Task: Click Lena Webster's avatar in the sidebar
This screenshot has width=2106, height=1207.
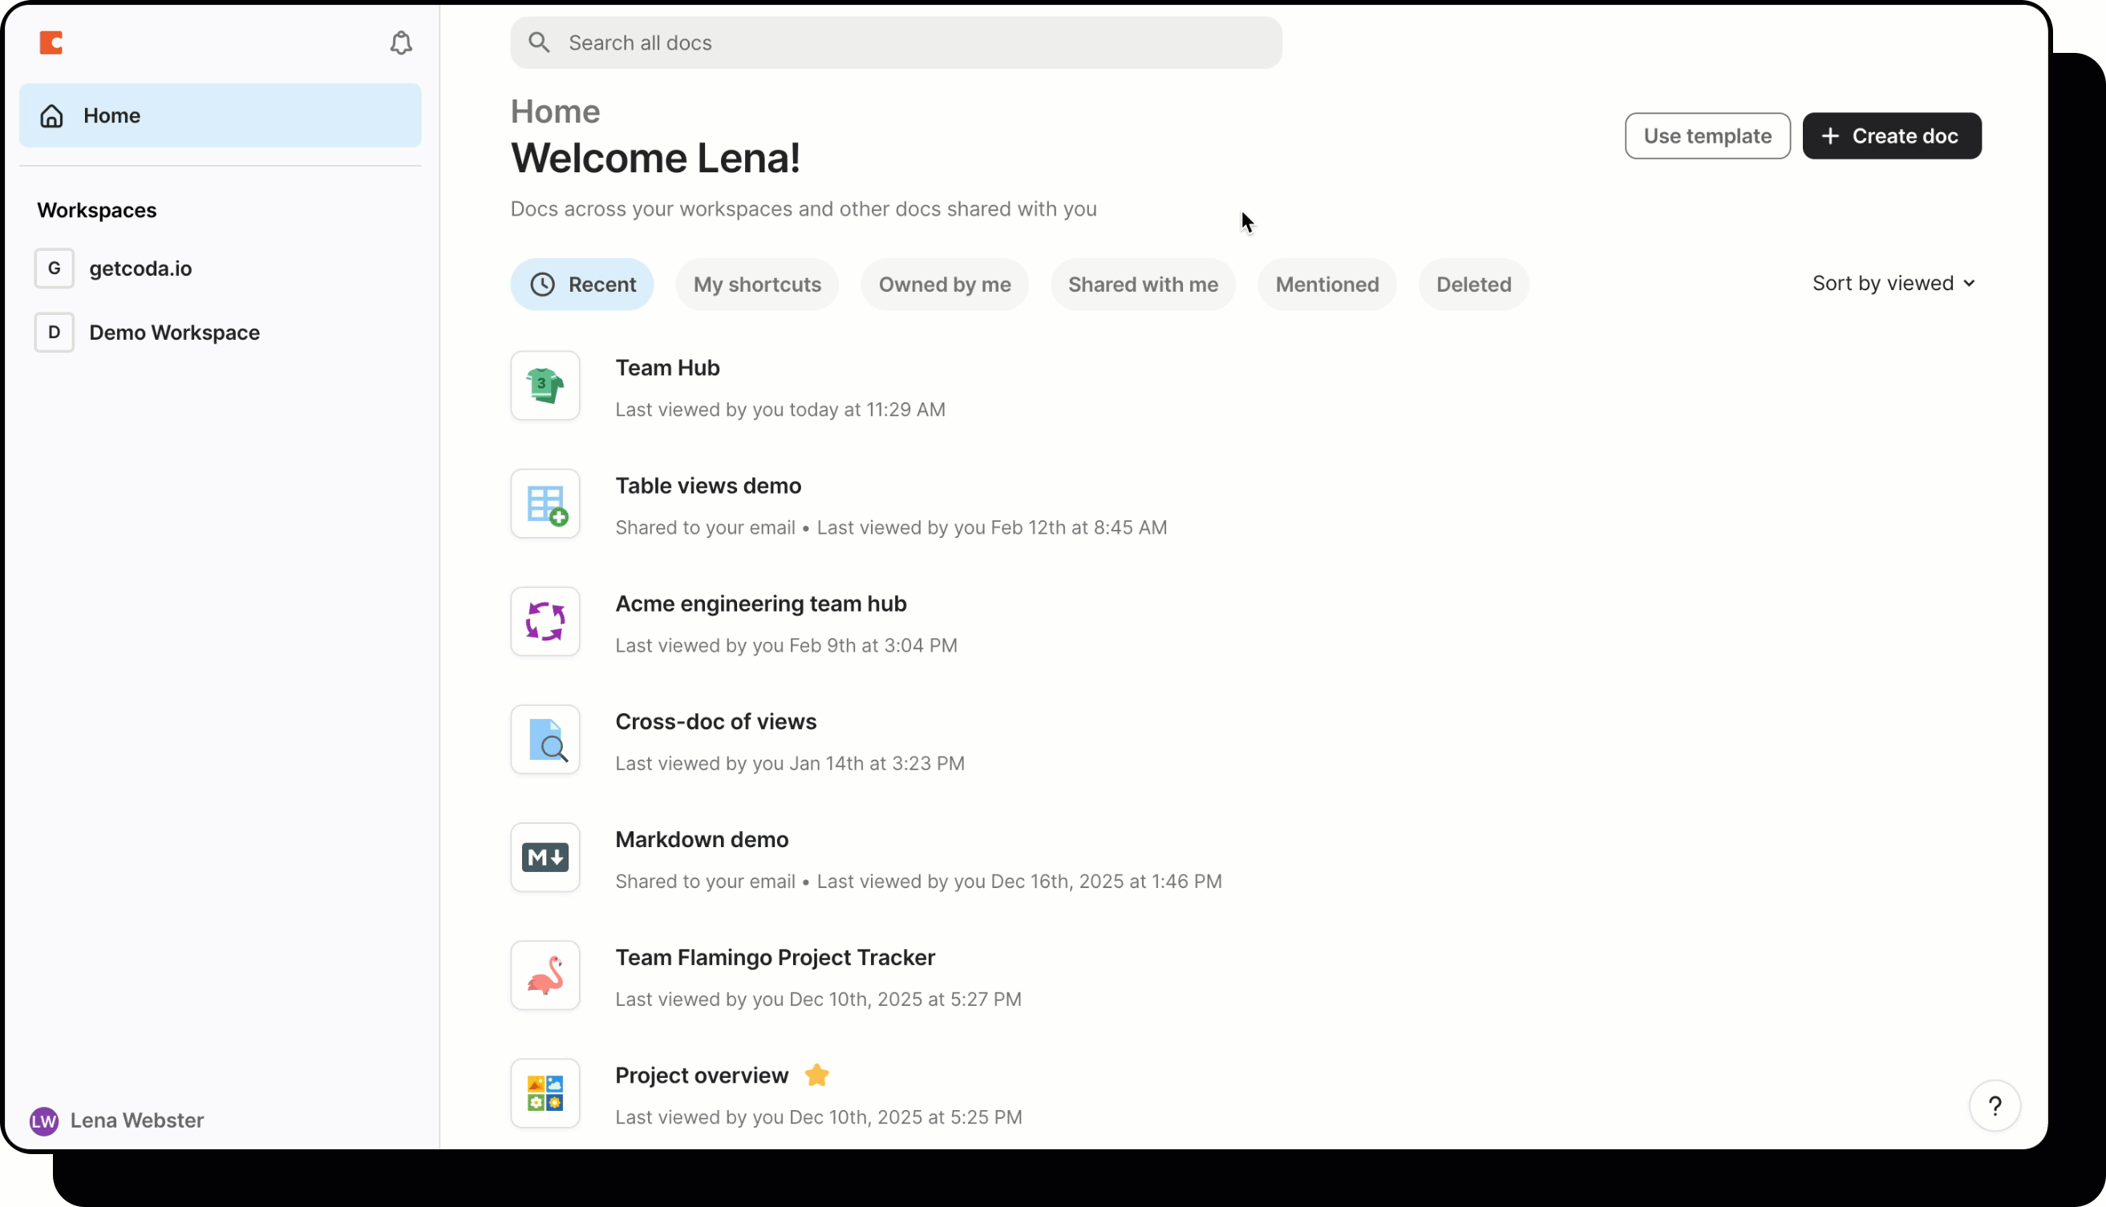Action: pyautogui.click(x=44, y=1120)
